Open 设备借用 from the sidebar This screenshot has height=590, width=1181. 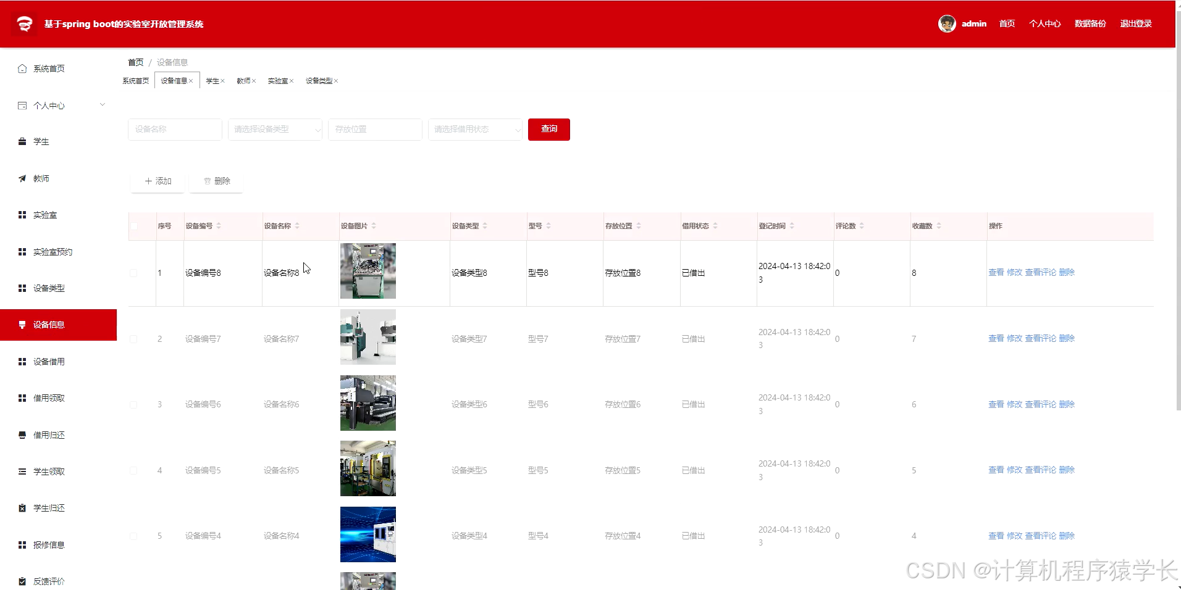pyautogui.click(x=48, y=361)
